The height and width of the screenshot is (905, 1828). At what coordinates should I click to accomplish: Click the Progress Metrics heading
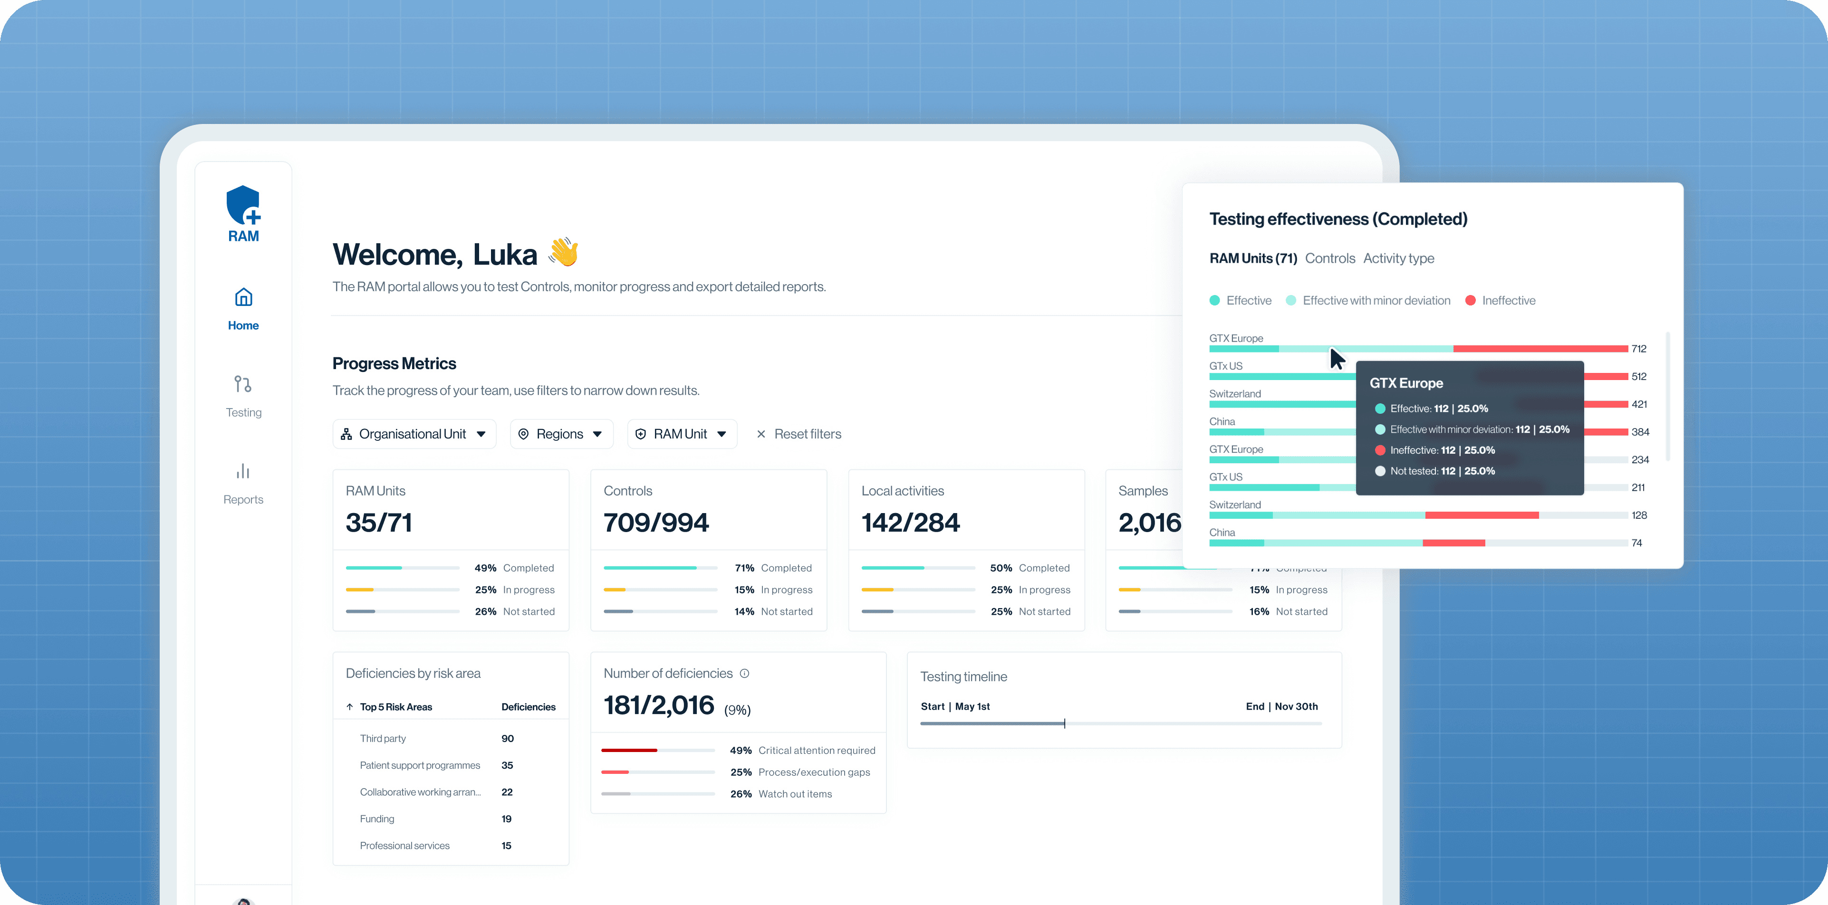coord(394,364)
